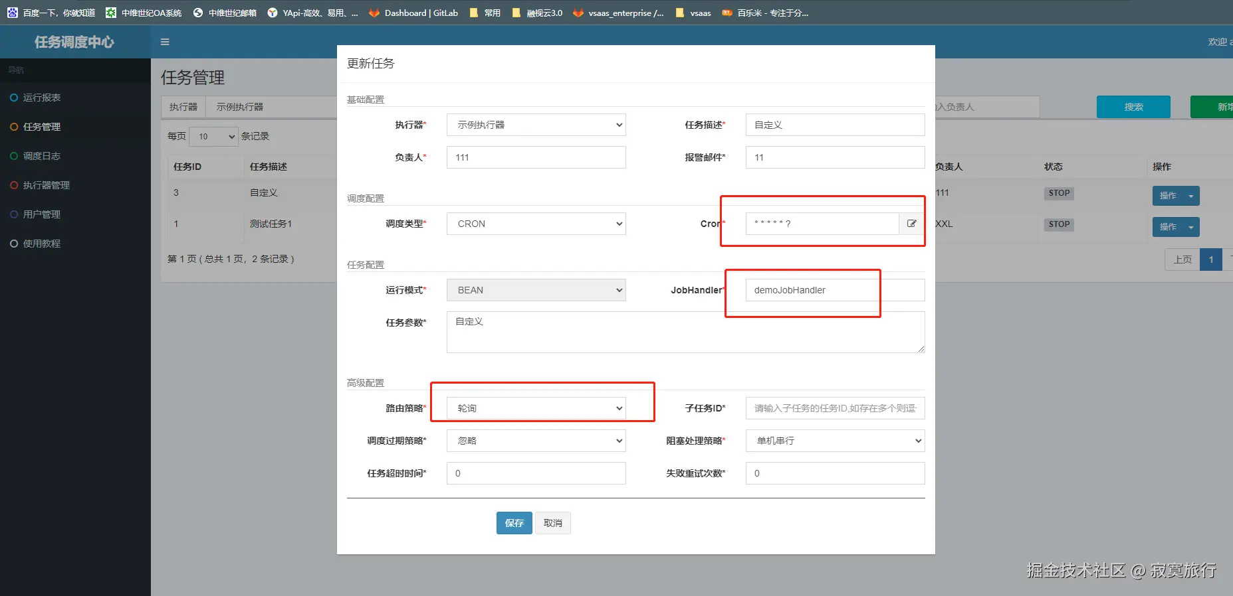Screen dimensions: 1233x596
Task: Open the 百度一下 bookmark icon
Action: coord(12,13)
